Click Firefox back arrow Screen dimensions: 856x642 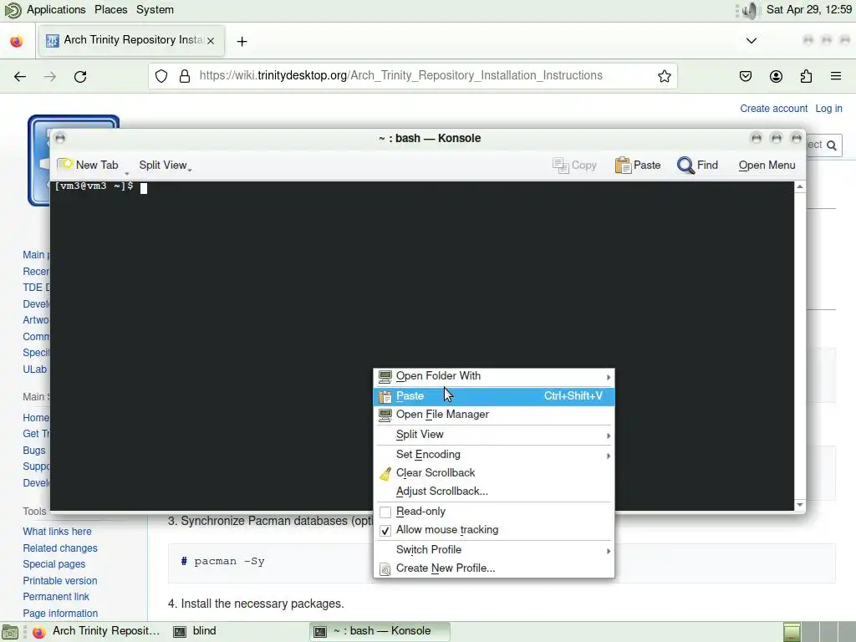[x=20, y=76]
